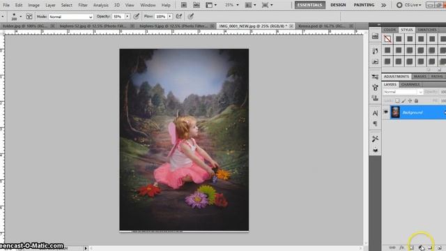
Task: Click the Background layer thumbnail
Action: click(395, 112)
